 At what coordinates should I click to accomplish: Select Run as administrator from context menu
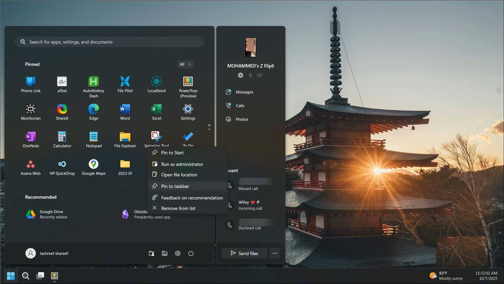pyautogui.click(x=182, y=164)
